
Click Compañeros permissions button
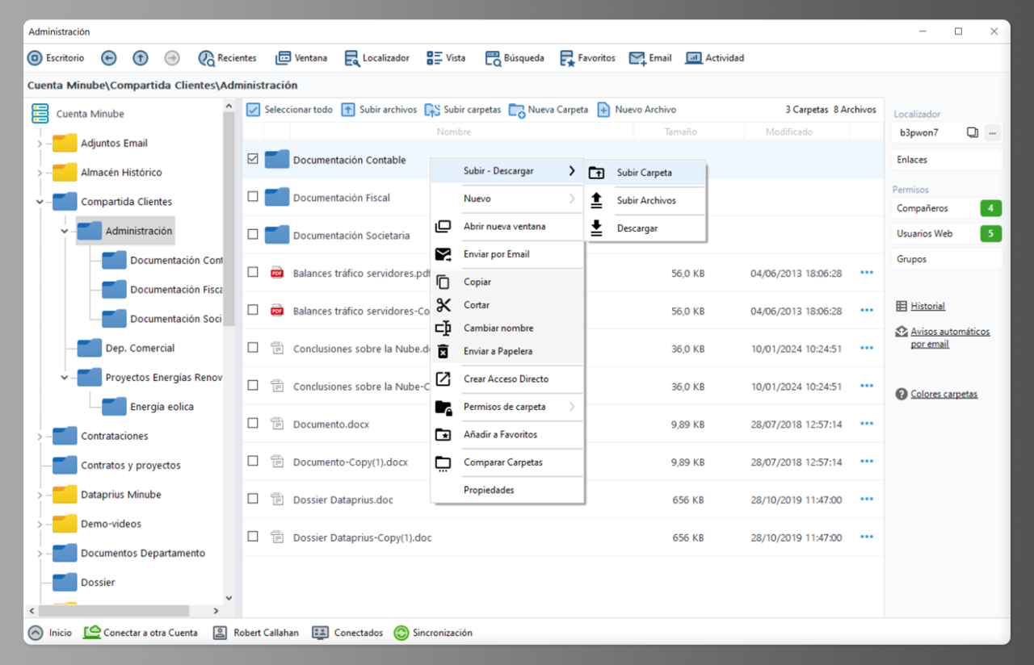point(948,208)
